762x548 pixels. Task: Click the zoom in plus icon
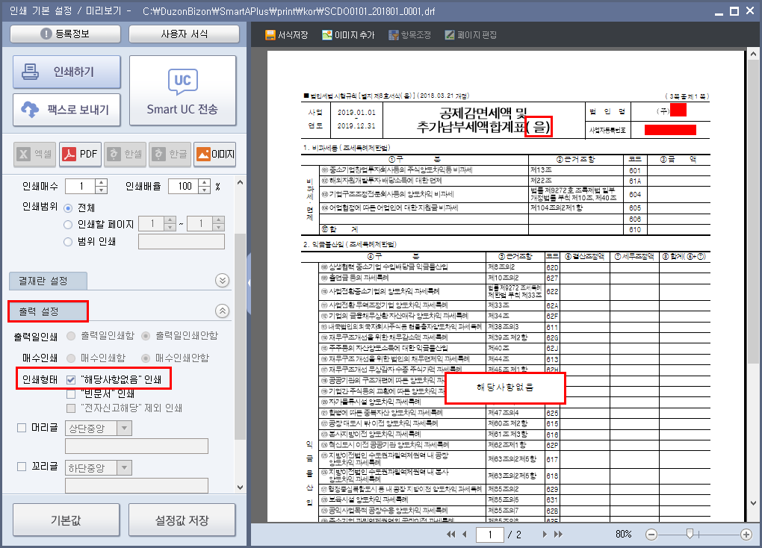(x=746, y=535)
